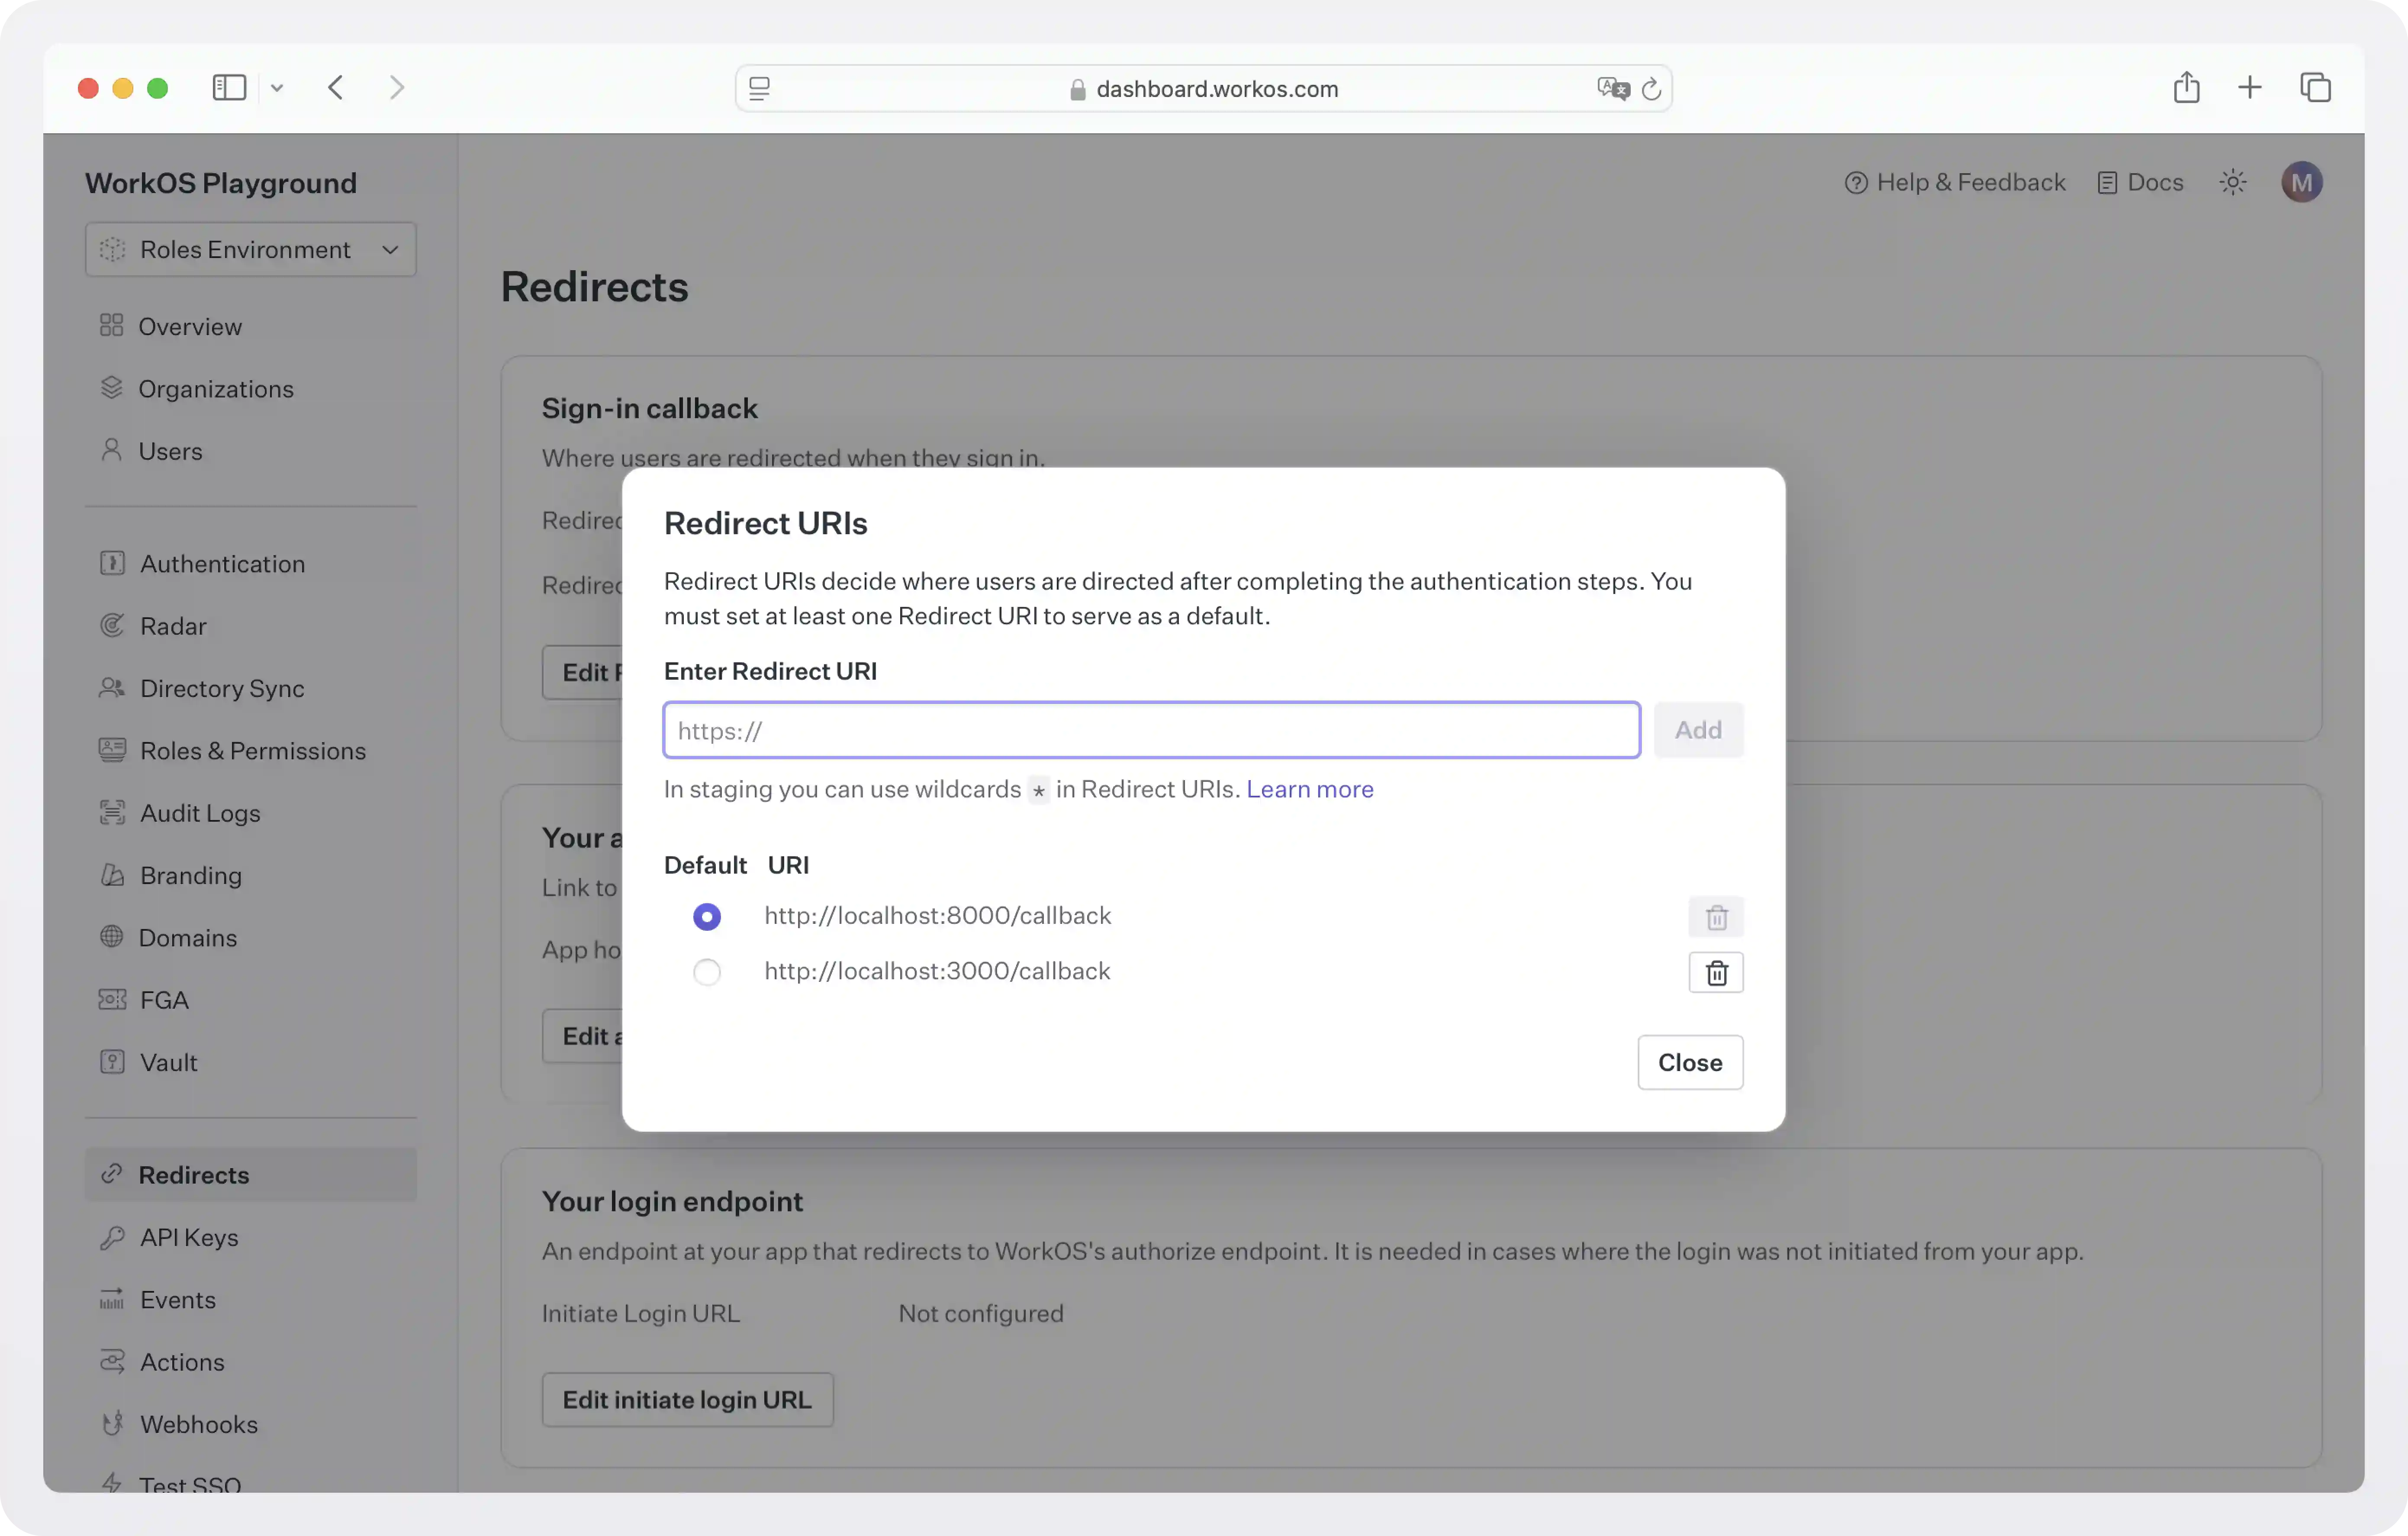Open a new Safari tab
The image size is (2408, 1536).
(2250, 87)
